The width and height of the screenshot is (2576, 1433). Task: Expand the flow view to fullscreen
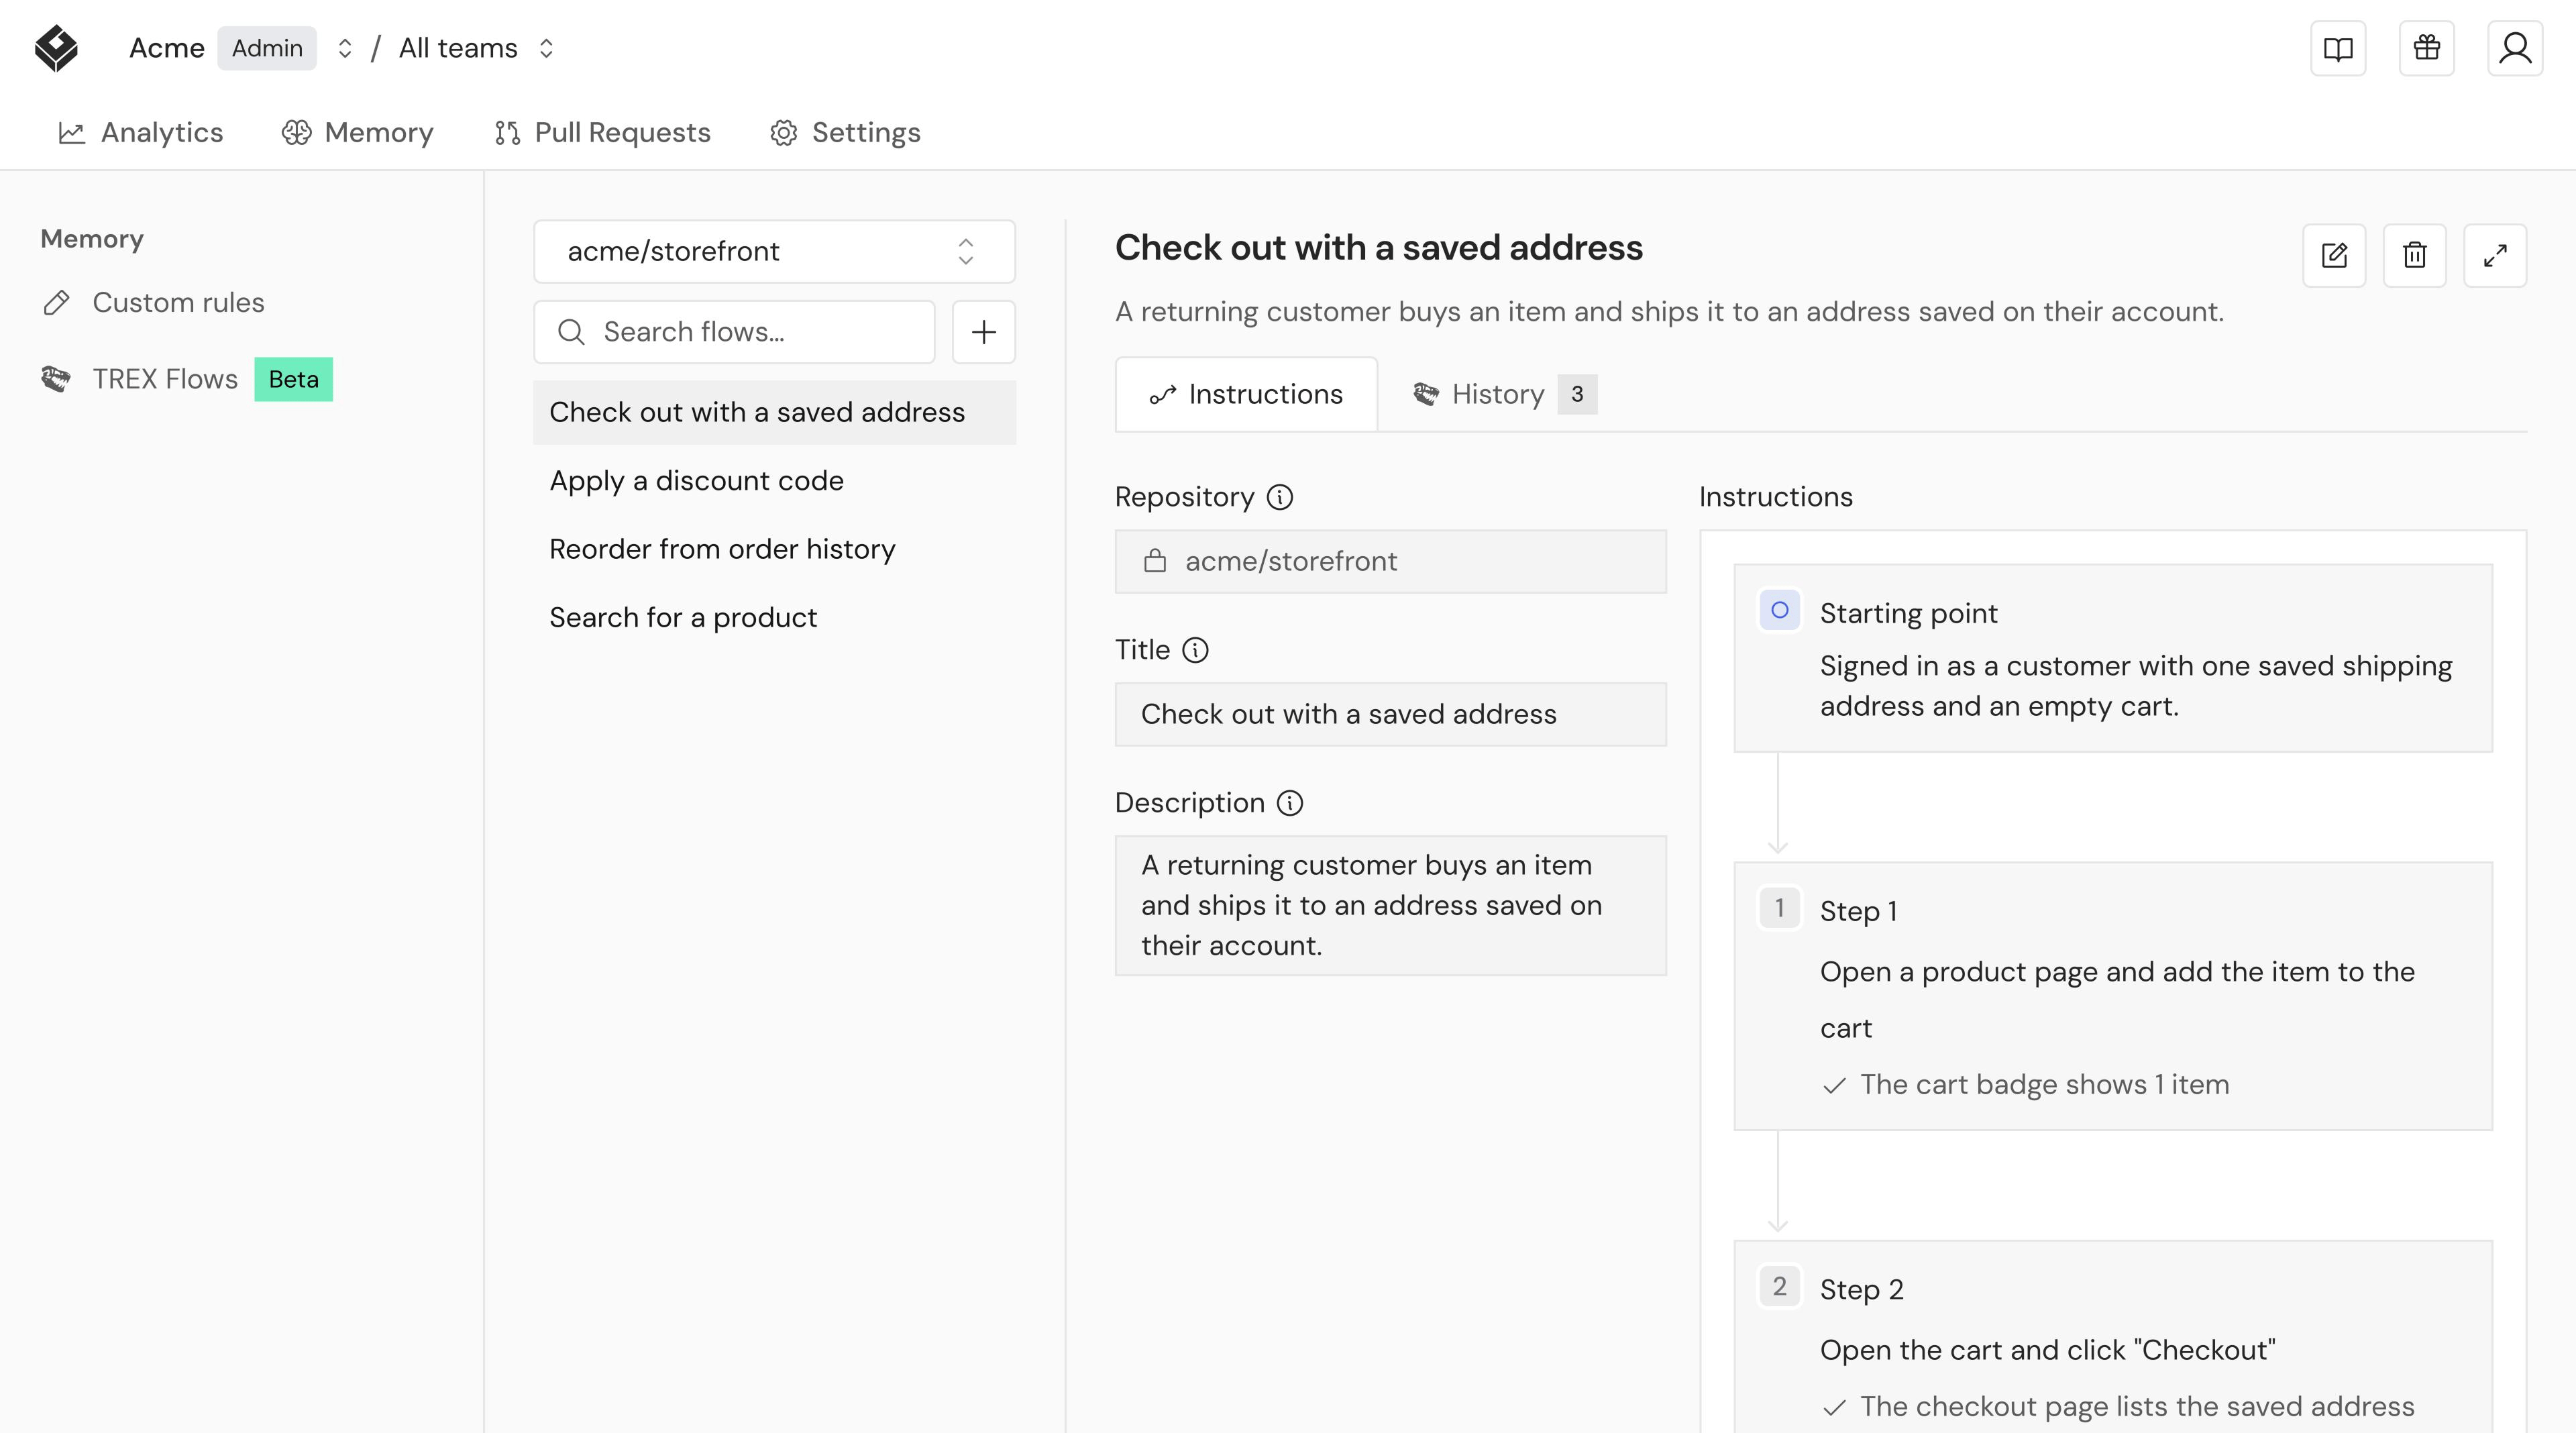tap(2495, 255)
